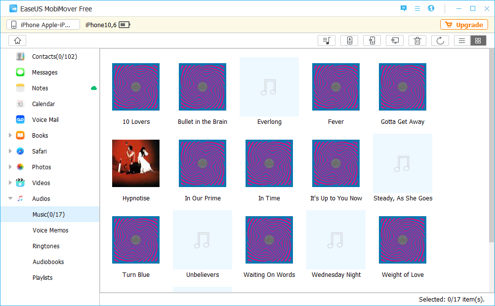
Task: Select the Everlong track placeholder
Action: [x=269, y=87]
